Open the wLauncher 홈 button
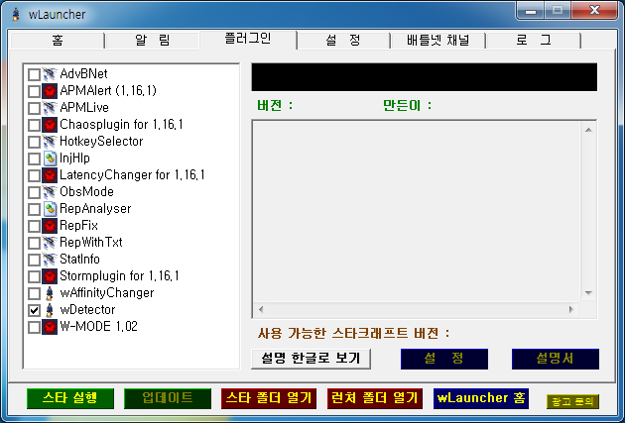Image resolution: width=625 pixels, height=423 pixels. pyautogui.click(x=481, y=398)
